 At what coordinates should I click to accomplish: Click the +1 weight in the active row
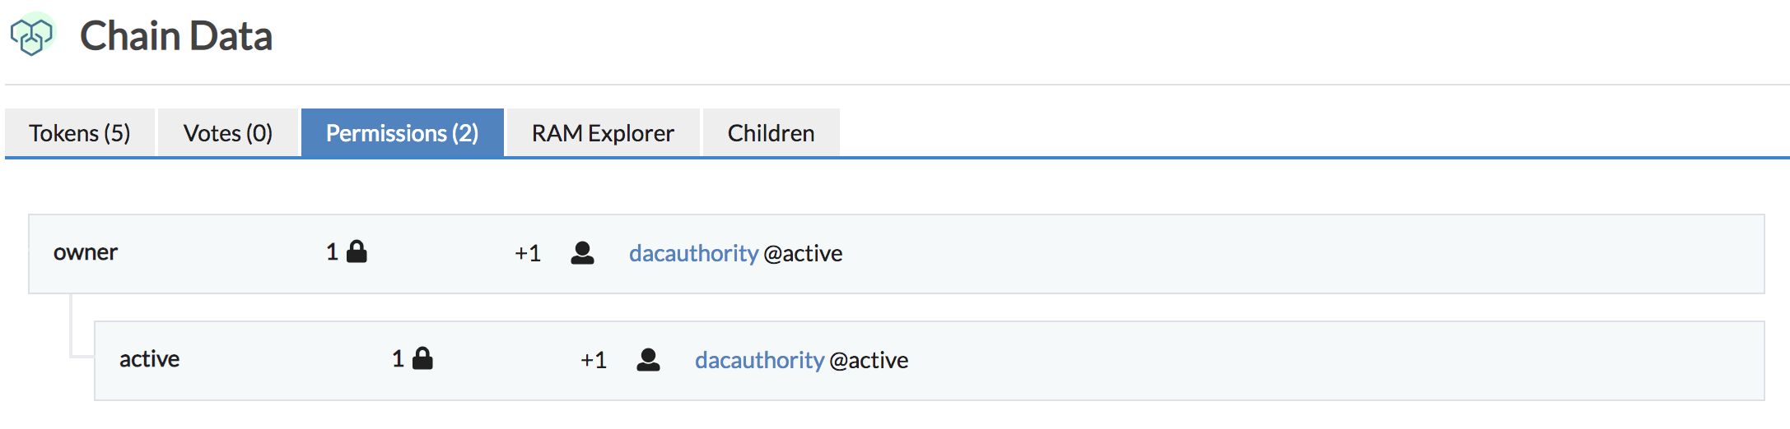[594, 360]
